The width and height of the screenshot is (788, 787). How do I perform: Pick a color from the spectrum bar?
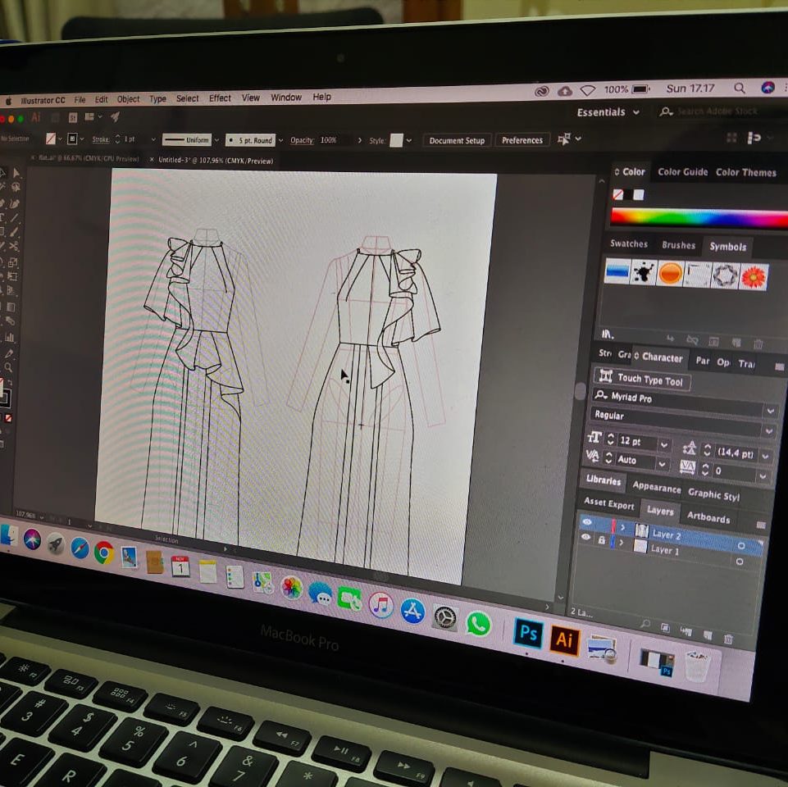(697, 217)
